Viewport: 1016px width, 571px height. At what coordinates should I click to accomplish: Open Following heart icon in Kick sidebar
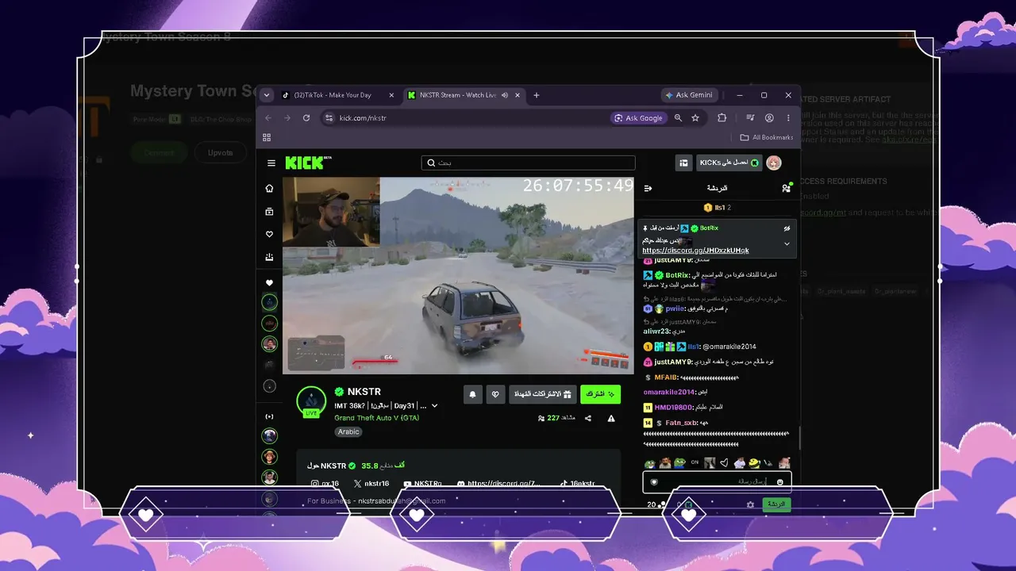click(x=270, y=234)
